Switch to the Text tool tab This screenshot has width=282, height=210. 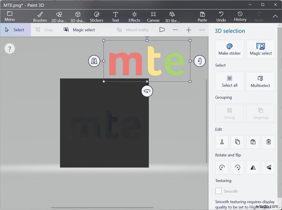[x=115, y=16]
